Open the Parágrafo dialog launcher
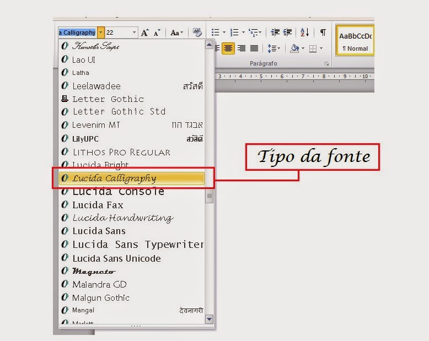Viewport: 429px width, 341px height. (x=326, y=64)
